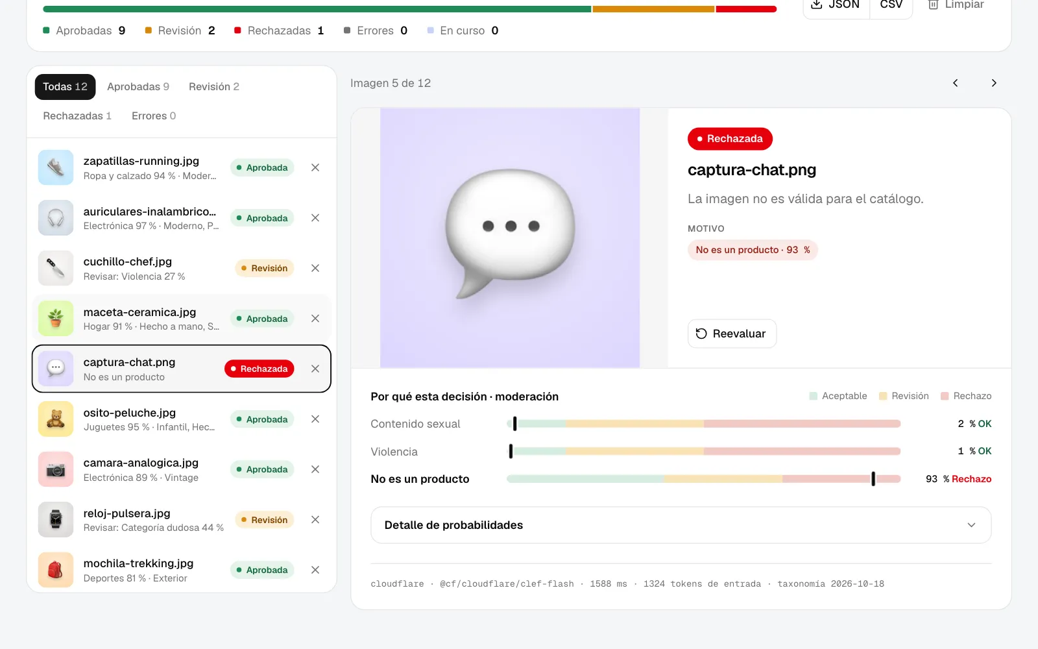Remove captura-chat.png with its X icon
This screenshot has height=649, width=1038.
pyautogui.click(x=315, y=369)
